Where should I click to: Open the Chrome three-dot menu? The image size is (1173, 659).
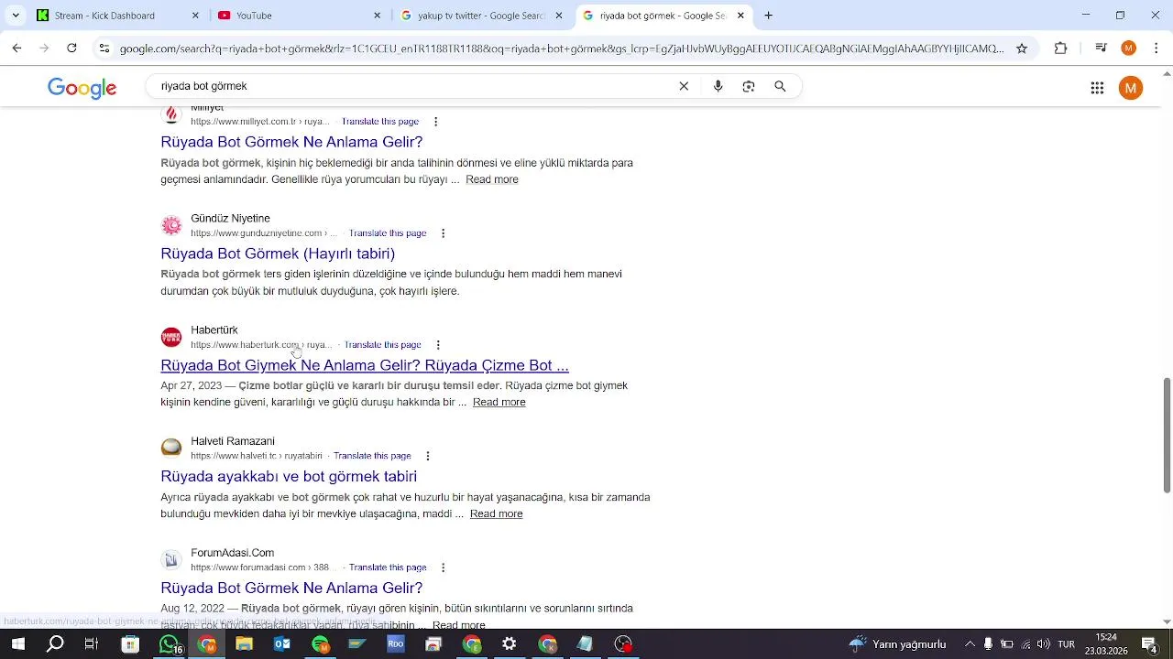tap(1157, 49)
